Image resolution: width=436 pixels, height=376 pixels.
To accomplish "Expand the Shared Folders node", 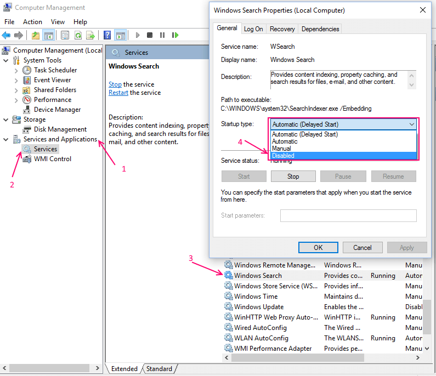I will click(16, 90).
